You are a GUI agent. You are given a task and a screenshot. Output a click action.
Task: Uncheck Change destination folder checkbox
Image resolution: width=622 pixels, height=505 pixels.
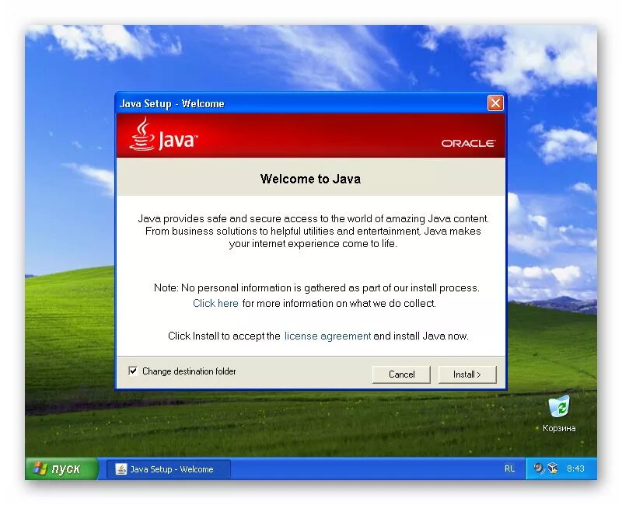point(133,371)
